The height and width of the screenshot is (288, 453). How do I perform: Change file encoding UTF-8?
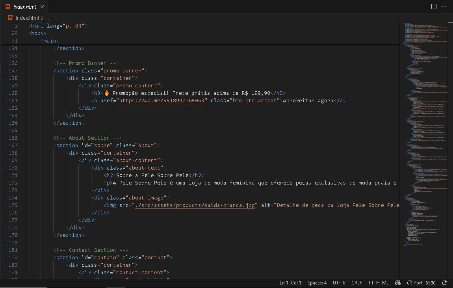[339, 283]
